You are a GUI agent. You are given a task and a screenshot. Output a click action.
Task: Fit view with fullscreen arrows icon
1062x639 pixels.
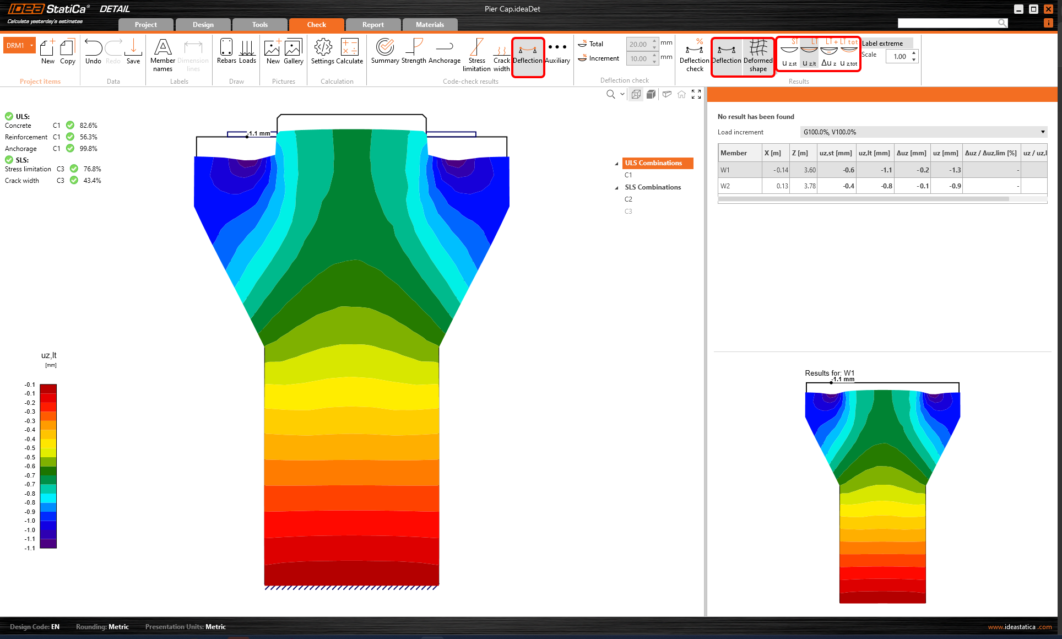[x=696, y=94]
